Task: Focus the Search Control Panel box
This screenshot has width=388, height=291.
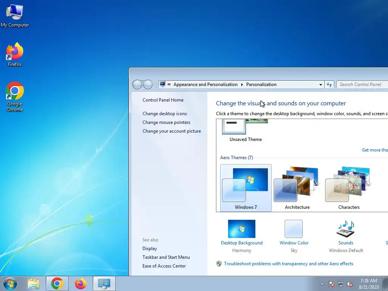Action: [x=362, y=84]
